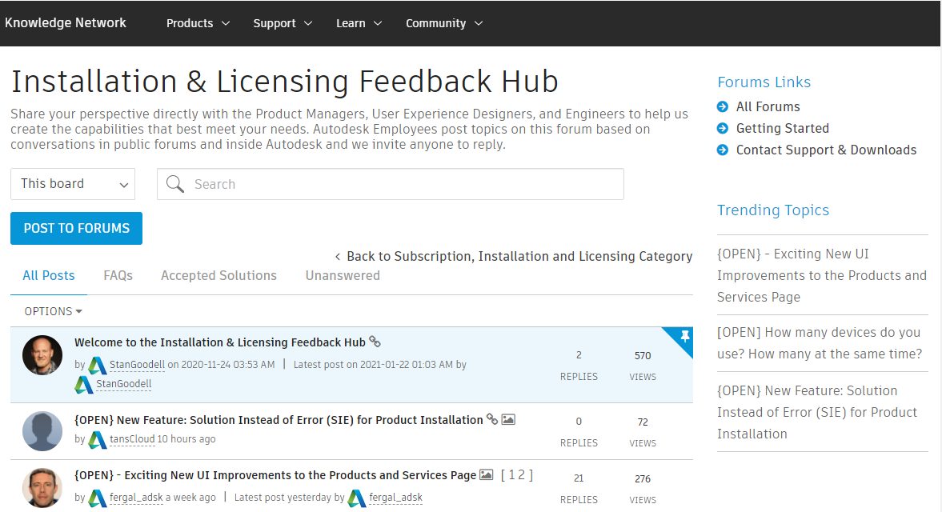Click the blue arrow icon beside All Forums
Screen dimensions: 942x512
pos(723,106)
